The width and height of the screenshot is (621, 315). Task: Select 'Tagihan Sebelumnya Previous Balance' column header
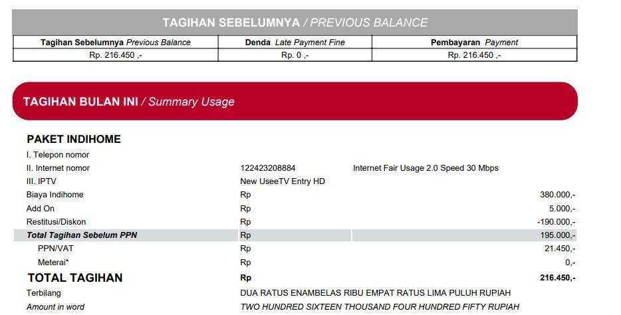tap(115, 43)
